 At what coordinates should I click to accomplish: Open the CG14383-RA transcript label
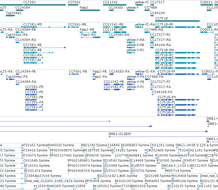tap(119, 35)
